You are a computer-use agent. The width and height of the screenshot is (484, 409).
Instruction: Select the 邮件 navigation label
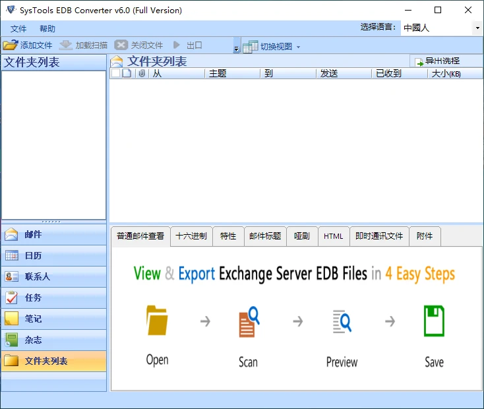(34, 234)
